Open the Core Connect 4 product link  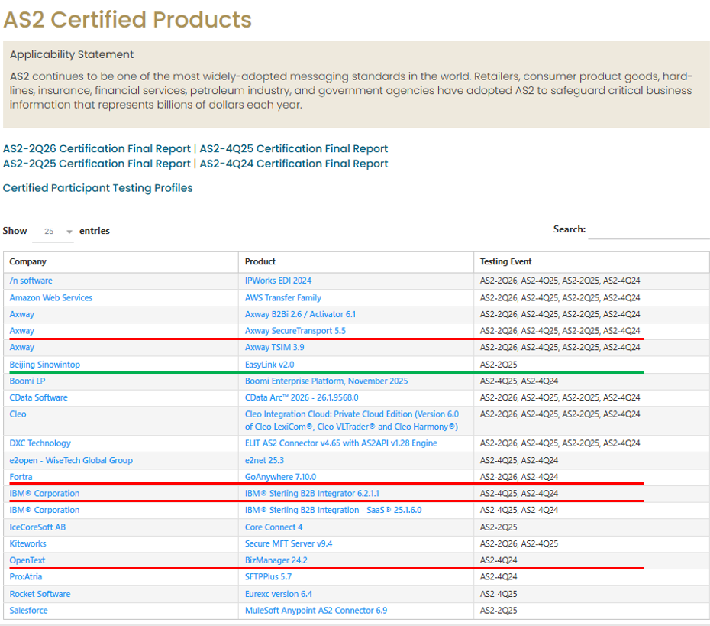click(x=273, y=527)
